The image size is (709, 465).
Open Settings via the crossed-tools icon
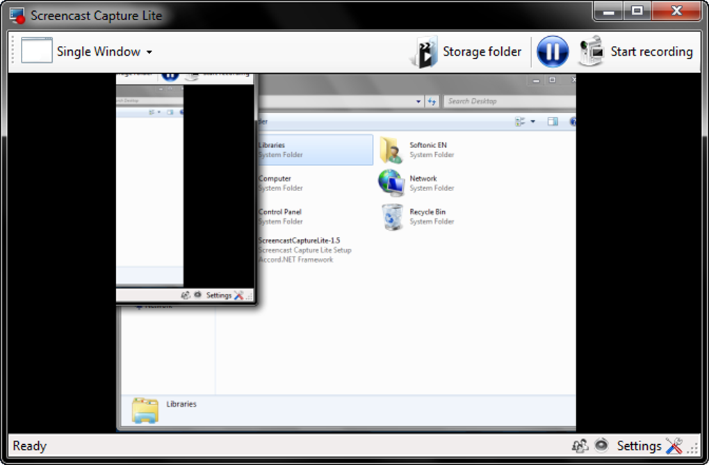click(x=673, y=446)
